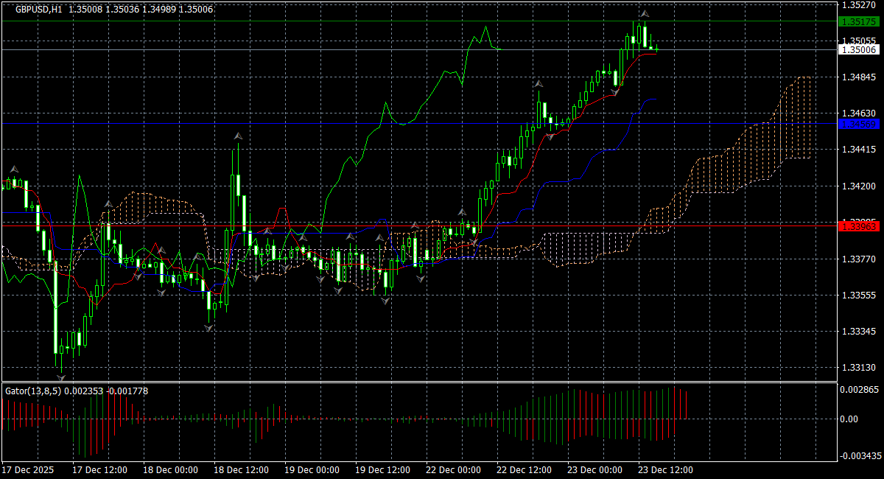This screenshot has height=479, width=884.
Task: Click the current price 1.35006 label
Action: 857,49
